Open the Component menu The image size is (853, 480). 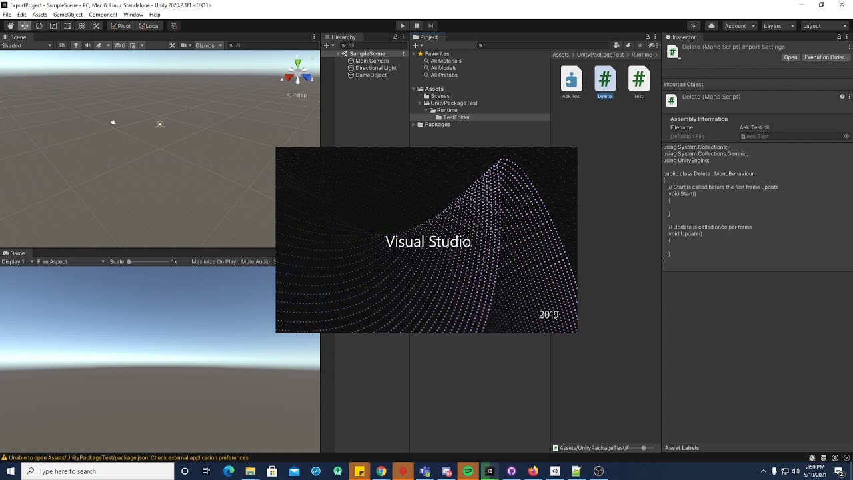click(103, 15)
